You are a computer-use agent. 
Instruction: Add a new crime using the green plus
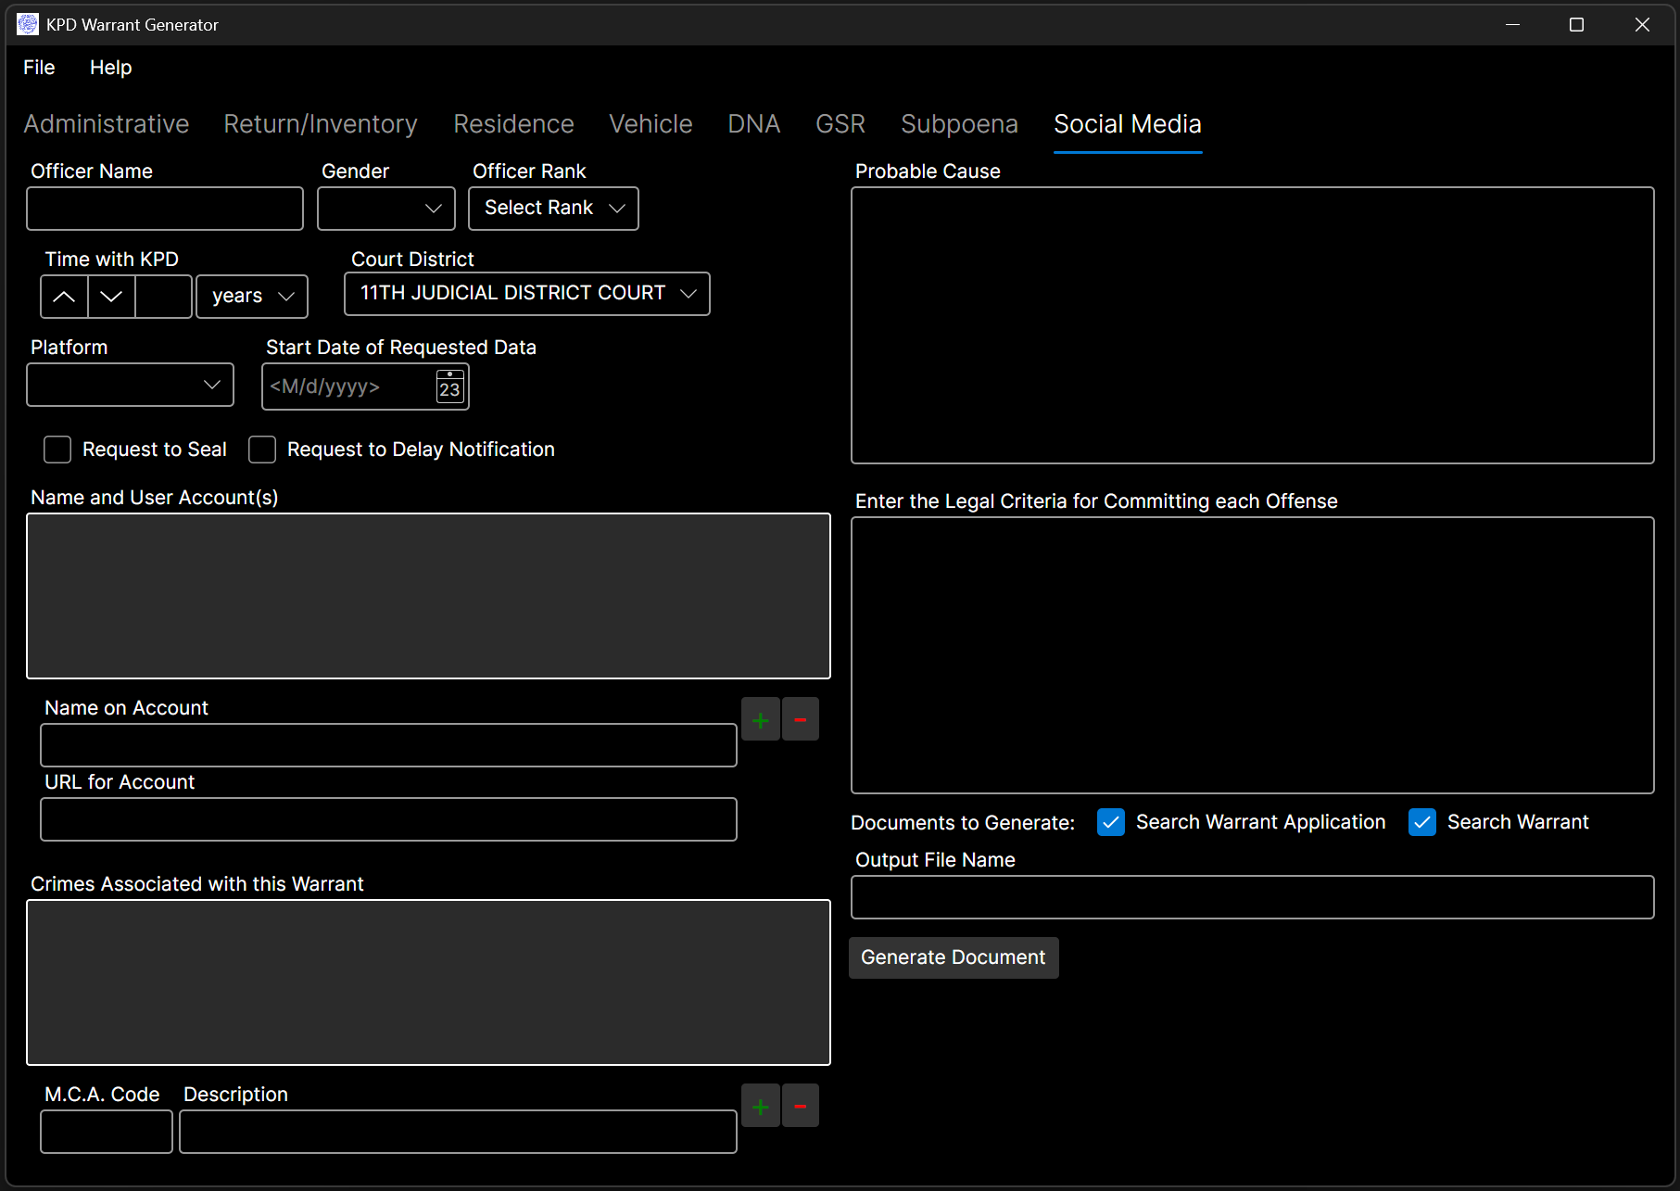click(x=760, y=1106)
